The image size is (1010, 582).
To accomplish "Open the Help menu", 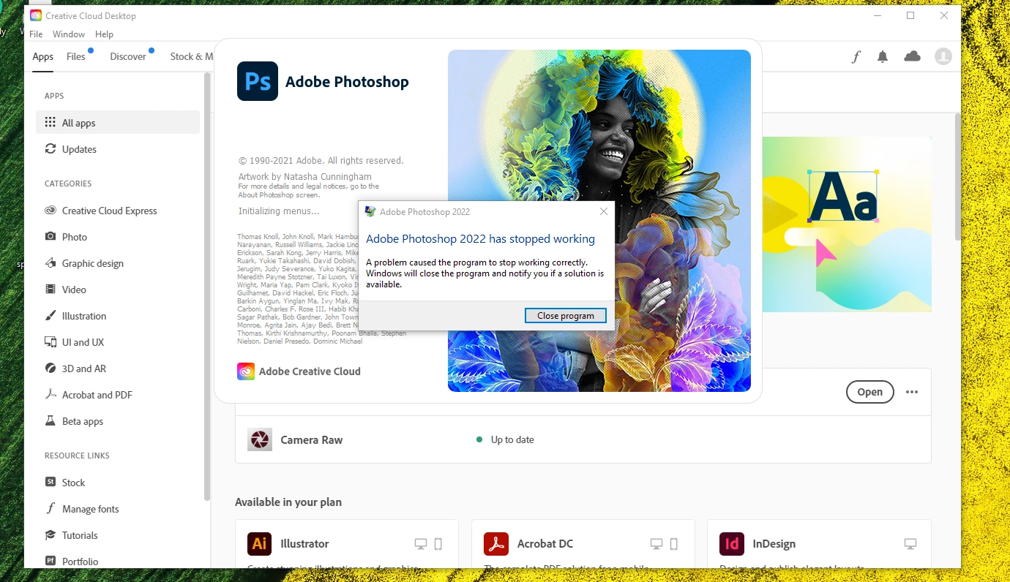I will (x=105, y=34).
